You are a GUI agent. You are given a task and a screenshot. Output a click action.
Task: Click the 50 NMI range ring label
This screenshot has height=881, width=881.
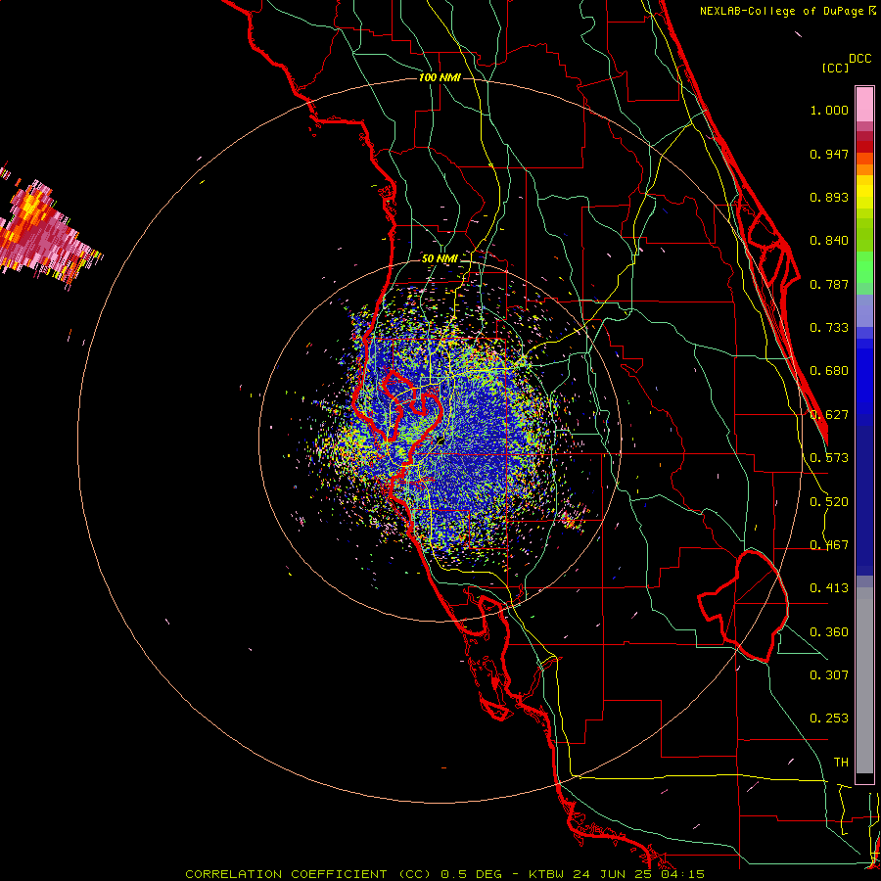(440, 259)
